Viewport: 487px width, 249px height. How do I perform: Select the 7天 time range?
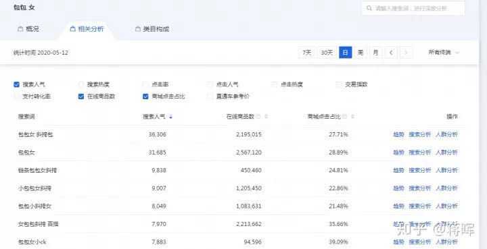coord(307,53)
